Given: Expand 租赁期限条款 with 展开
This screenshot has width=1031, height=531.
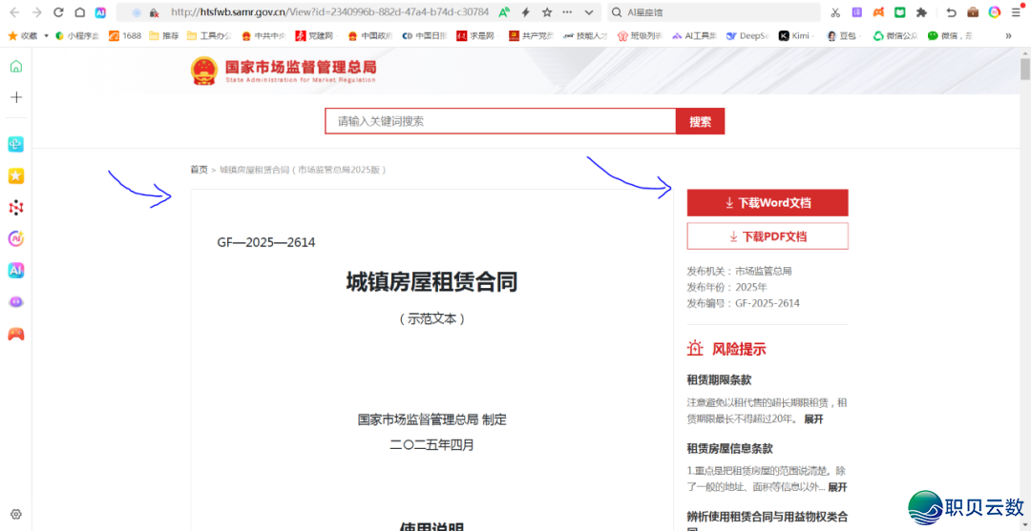Looking at the screenshot, I should (x=813, y=419).
